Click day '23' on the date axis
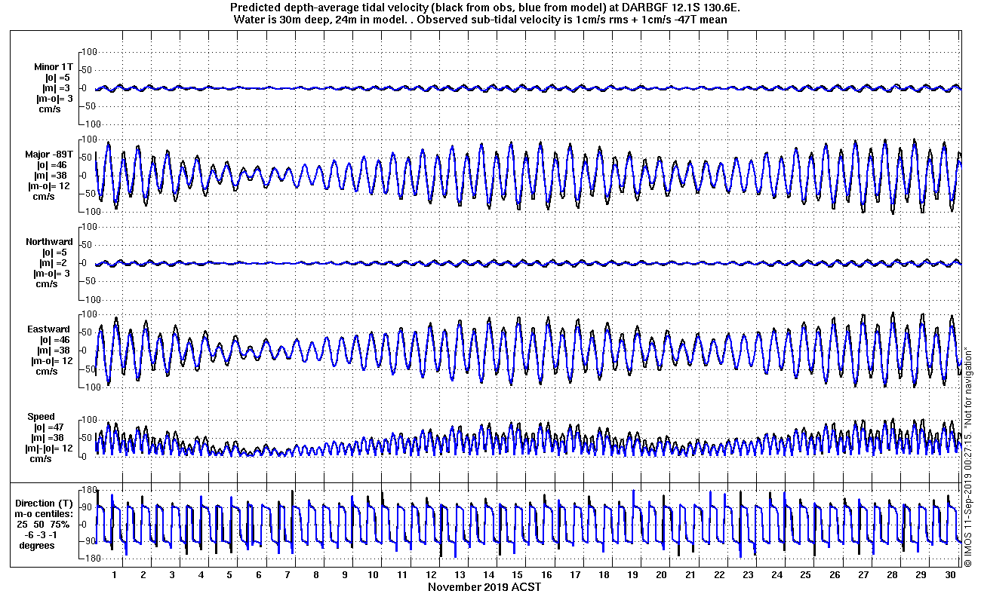The image size is (981, 603). click(748, 574)
